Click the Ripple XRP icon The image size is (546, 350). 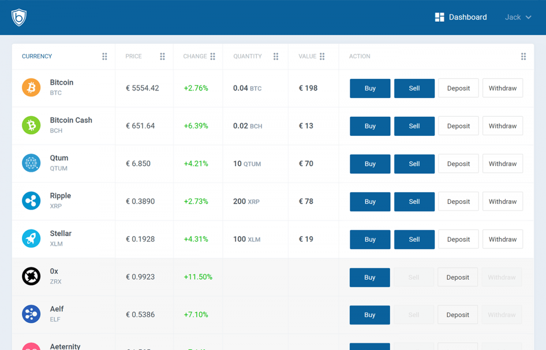pos(31,201)
